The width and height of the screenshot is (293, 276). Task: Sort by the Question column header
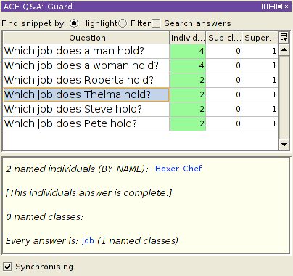pyautogui.click(x=86, y=38)
